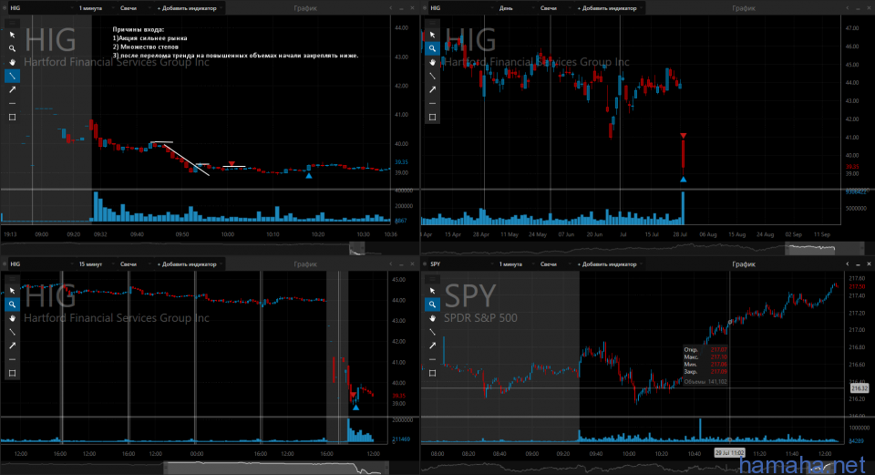Viewport: 875px width, 475px height.
Task: Select the pointer tool in HIG 15-minute chart
Action: click(x=12, y=291)
